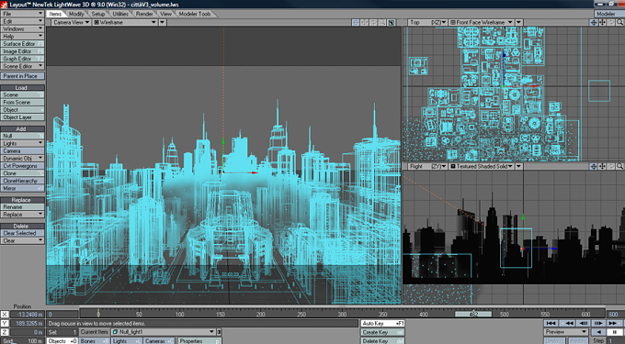Select Cameras edit mode
This screenshot has width=625, height=344.
[x=159, y=341]
